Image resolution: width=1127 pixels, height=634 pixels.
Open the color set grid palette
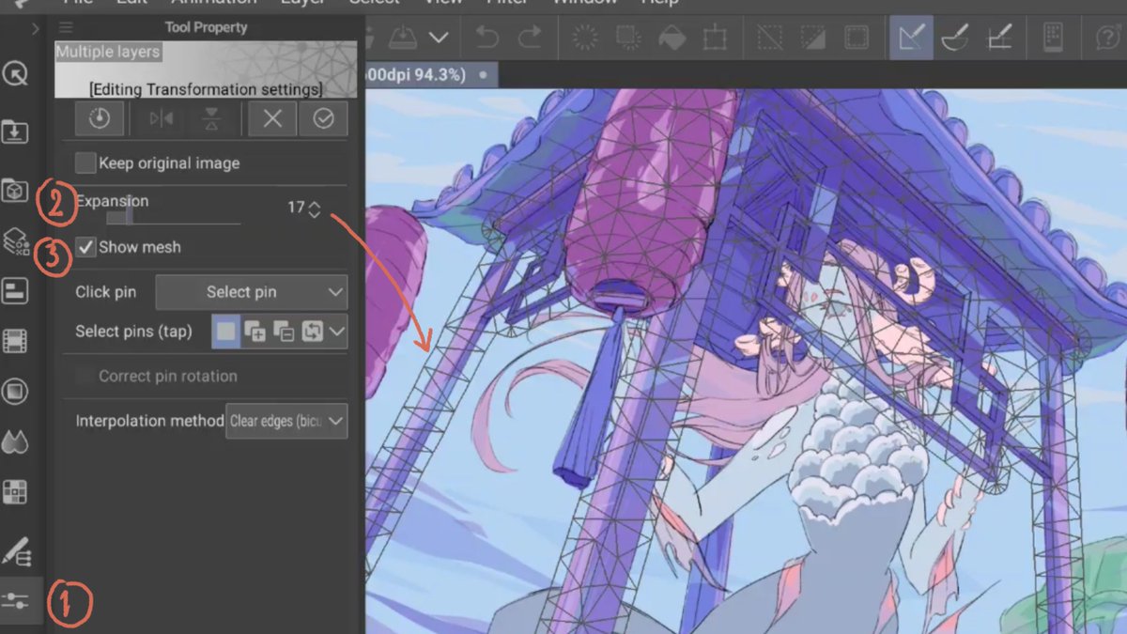point(15,492)
